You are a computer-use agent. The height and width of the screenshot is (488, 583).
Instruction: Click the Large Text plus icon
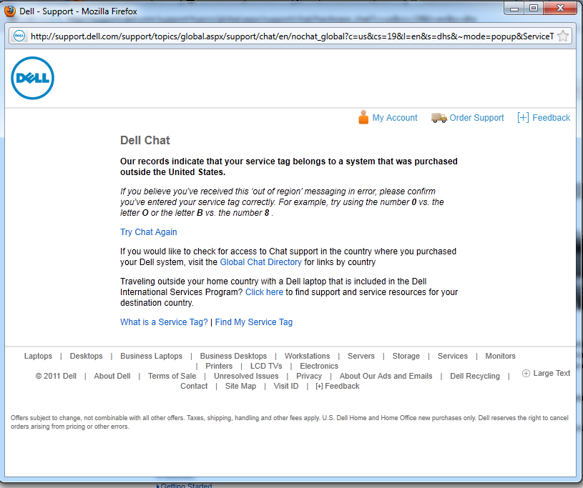[x=526, y=373]
